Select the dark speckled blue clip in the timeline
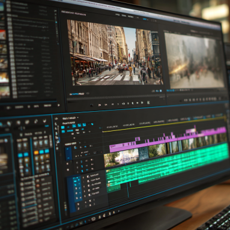Image resolution: width=230 pixels, height=230 pixels. coord(144,153)
